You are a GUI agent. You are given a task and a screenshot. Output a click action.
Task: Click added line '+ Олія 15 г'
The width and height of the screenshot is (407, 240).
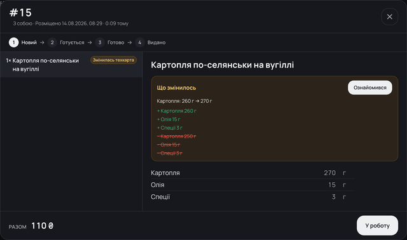click(169, 119)
